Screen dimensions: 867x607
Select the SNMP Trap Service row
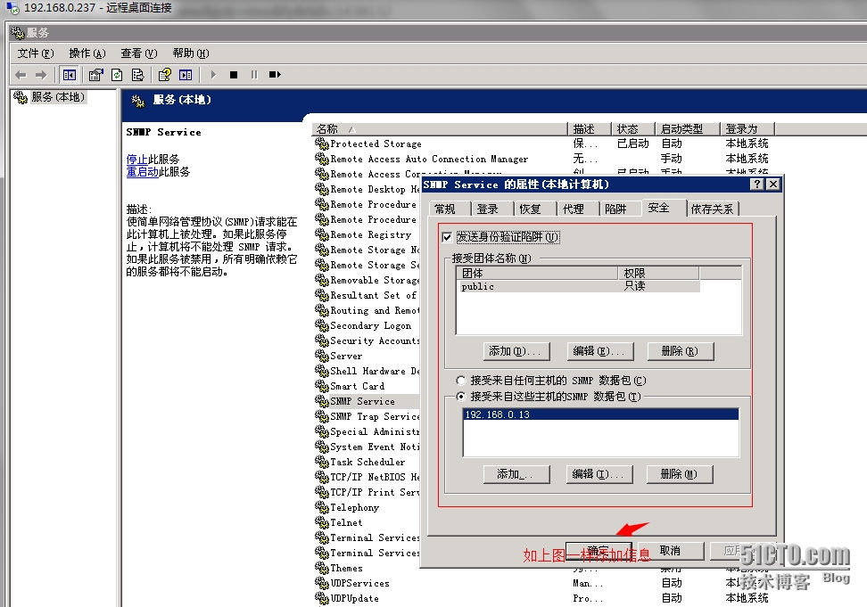[367, 416]
